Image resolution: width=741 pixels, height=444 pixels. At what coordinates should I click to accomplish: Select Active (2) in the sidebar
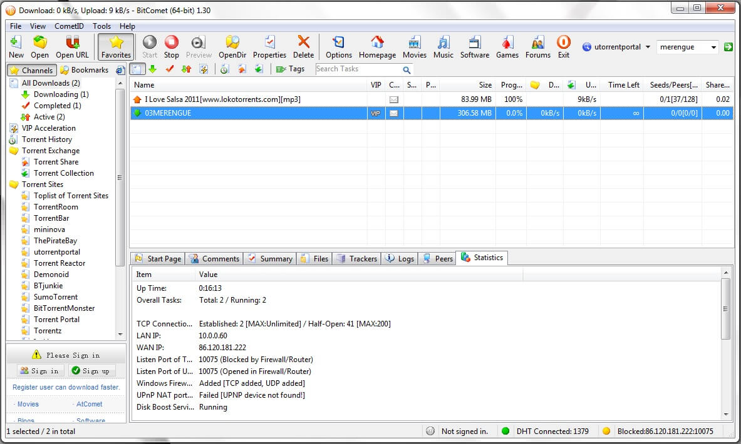pos(49,117)
